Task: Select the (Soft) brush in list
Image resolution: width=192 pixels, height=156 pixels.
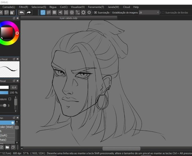Action: (x=7, y=135)
